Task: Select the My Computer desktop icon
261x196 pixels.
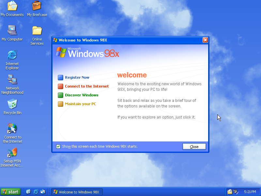Action: [x=12, y=33]
